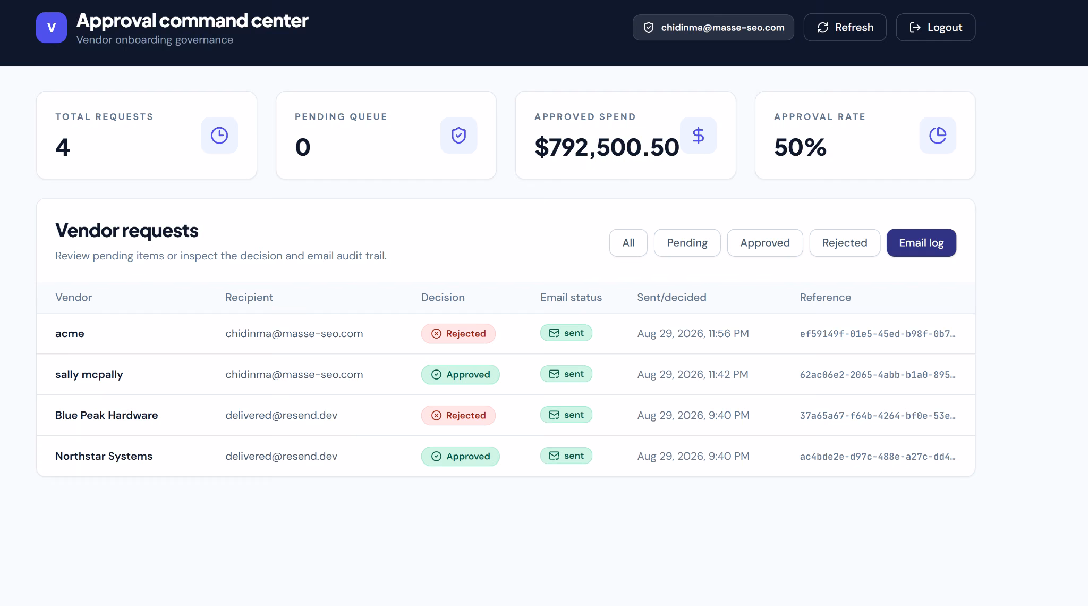Filter by Rejected requests
The image size is (1088, 606).
[845, 243]
